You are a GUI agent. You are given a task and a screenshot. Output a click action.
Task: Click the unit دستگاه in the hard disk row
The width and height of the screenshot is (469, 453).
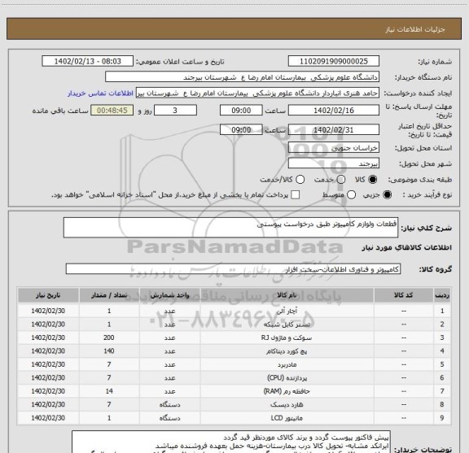(169, 404)
